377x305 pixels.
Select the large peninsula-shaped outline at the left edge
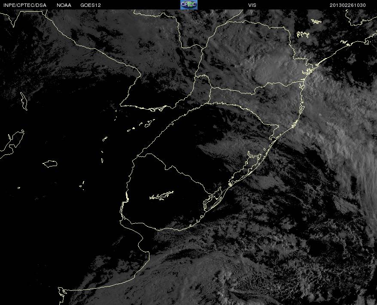click(x=12, y=144)
